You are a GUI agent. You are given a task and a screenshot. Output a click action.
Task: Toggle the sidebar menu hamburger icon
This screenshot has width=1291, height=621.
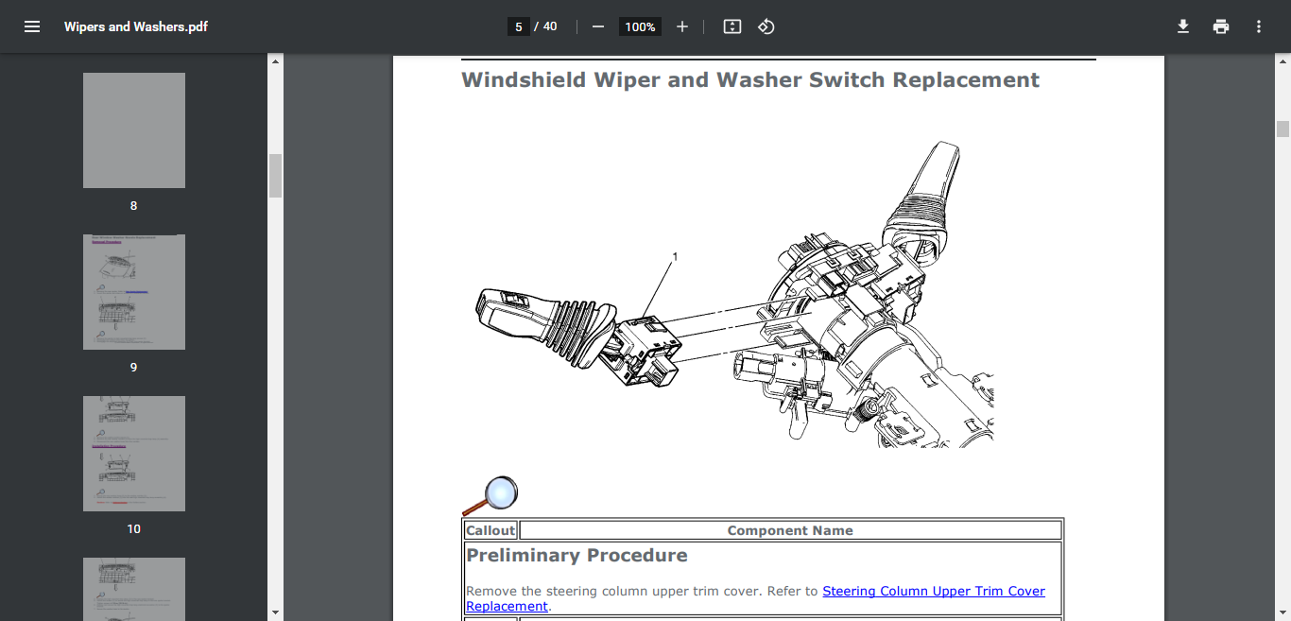(x=32, y=26)
